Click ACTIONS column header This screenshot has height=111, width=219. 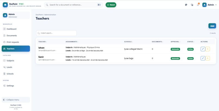204,42
